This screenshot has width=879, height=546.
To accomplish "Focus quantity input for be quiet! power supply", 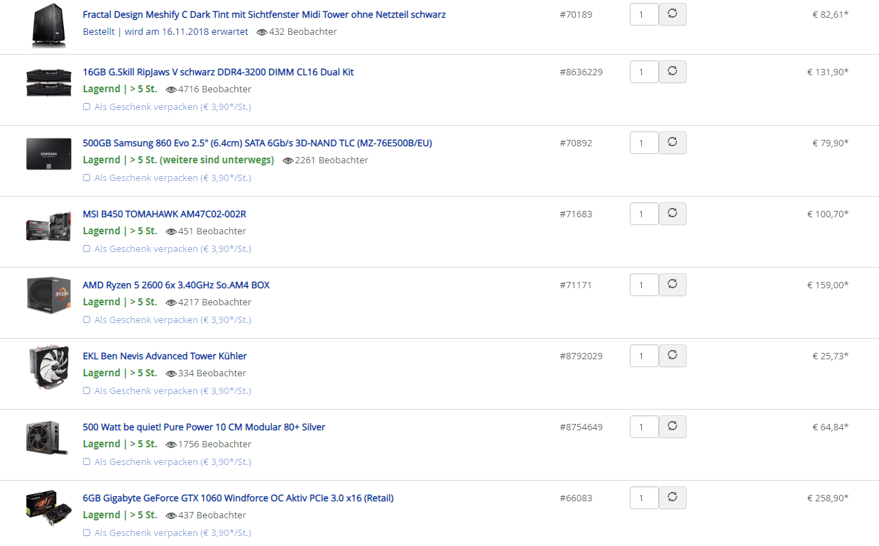I will (x=643, y=427).
